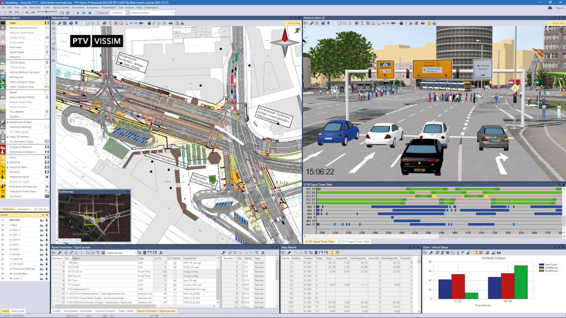Screen dimensions: 566x318
Task: Stop the simulation run
Action: click(90, 13)
